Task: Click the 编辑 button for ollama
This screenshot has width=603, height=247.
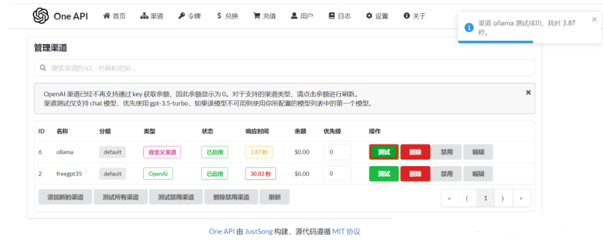Action: pos(478,152)
